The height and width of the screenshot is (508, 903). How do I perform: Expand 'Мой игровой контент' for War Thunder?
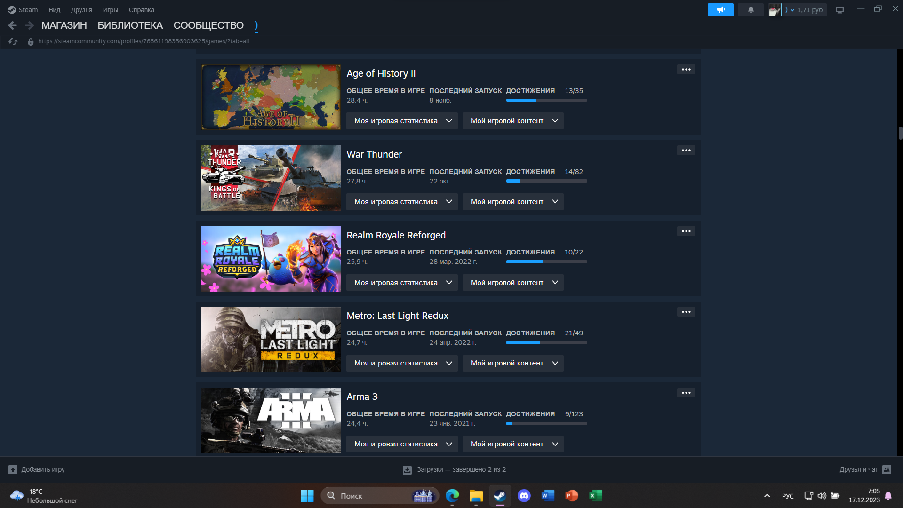pos(513,202)
